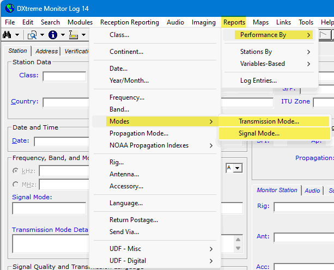Select Signal Mode... in the Modes submenu
Image resolution: width=334 pixels, height=270 pixels.
[259, 133]
